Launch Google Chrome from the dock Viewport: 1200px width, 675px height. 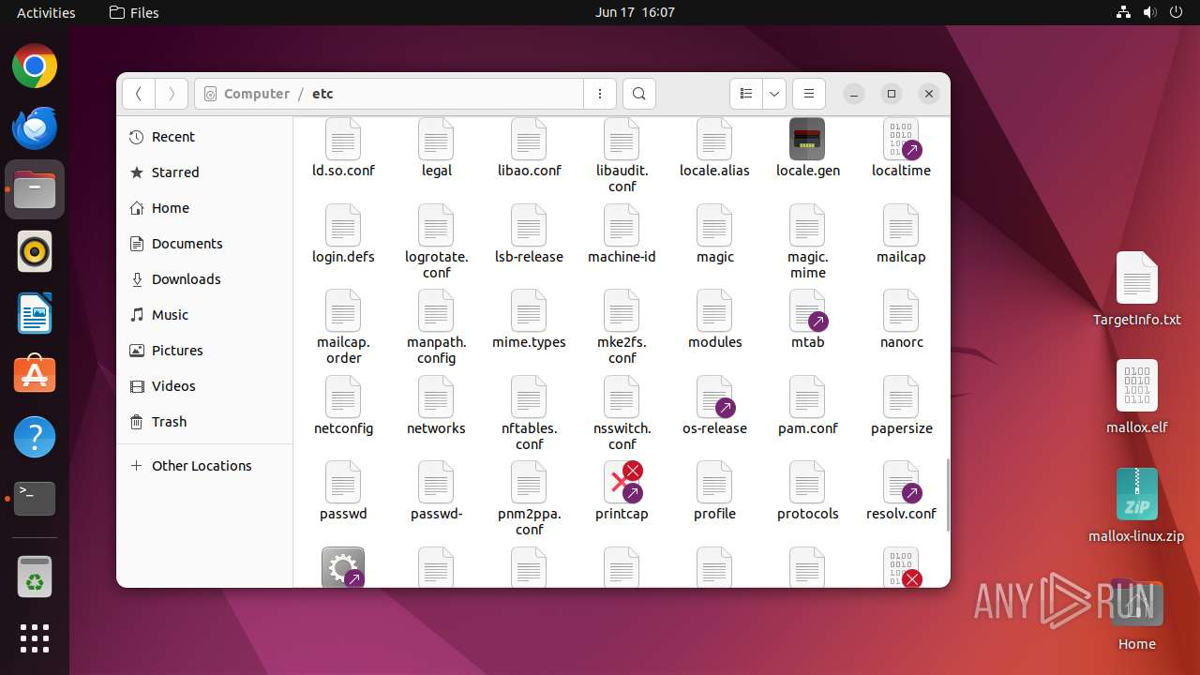[x=35, y=67]
